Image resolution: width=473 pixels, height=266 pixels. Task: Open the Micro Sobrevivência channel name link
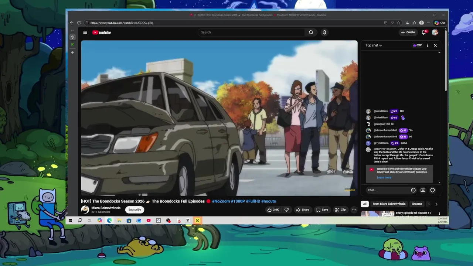click(x=106, y=208)
